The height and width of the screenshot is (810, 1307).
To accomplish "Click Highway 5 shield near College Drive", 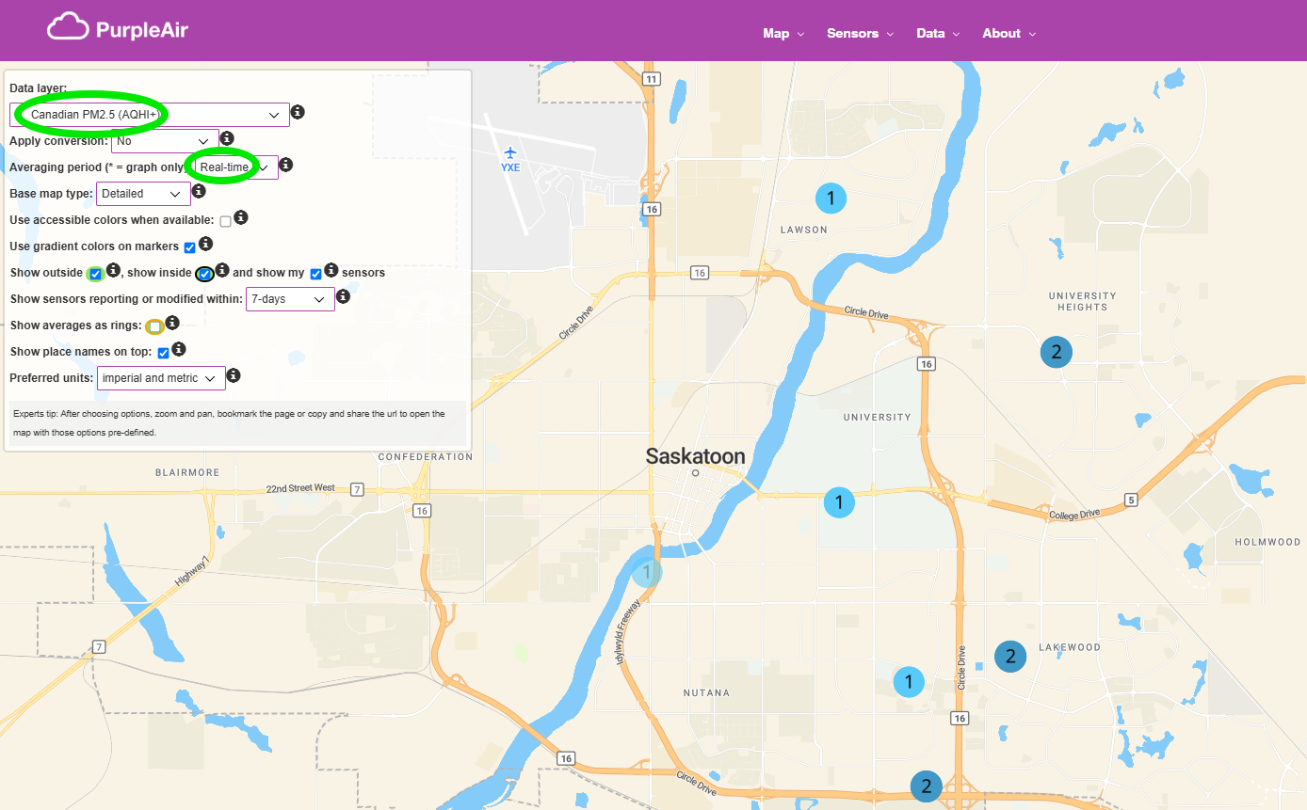I will pyautogui.click(x=1131, y=500).
